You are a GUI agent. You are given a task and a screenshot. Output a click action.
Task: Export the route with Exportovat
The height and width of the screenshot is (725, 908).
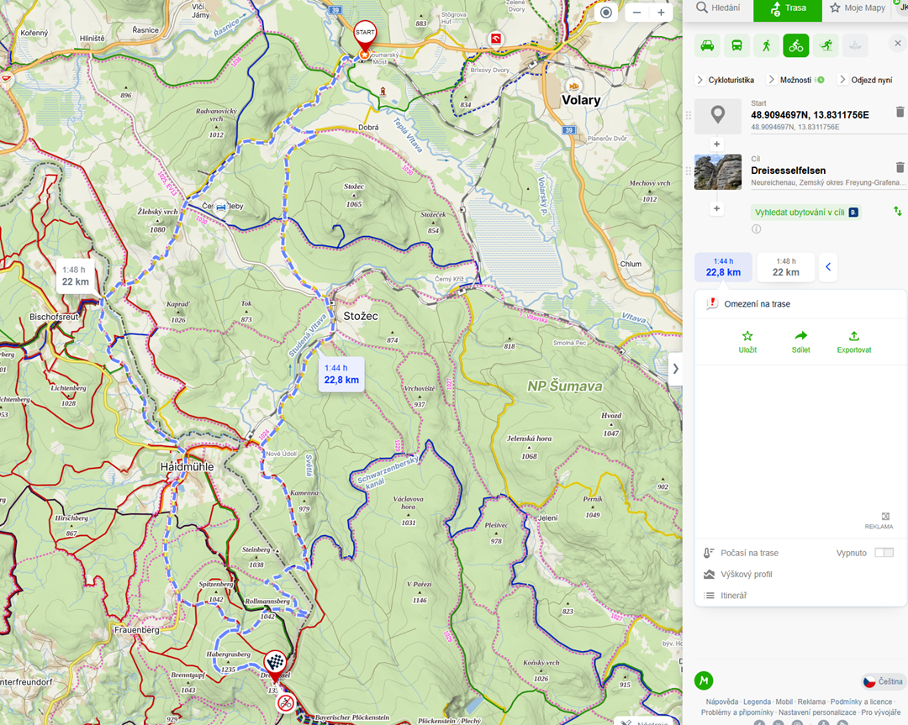pyautogui.click(x=854, y=342)
